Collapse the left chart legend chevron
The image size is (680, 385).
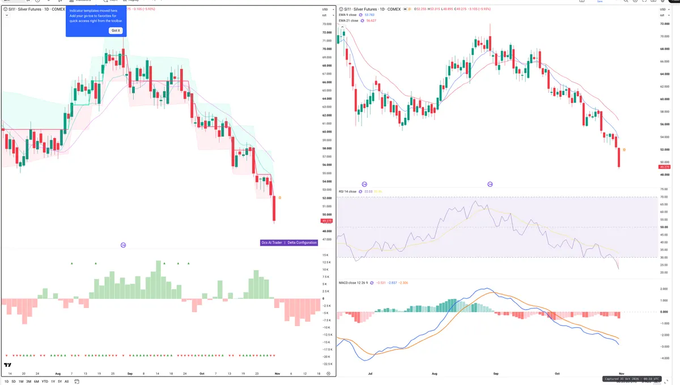(6, 16)
